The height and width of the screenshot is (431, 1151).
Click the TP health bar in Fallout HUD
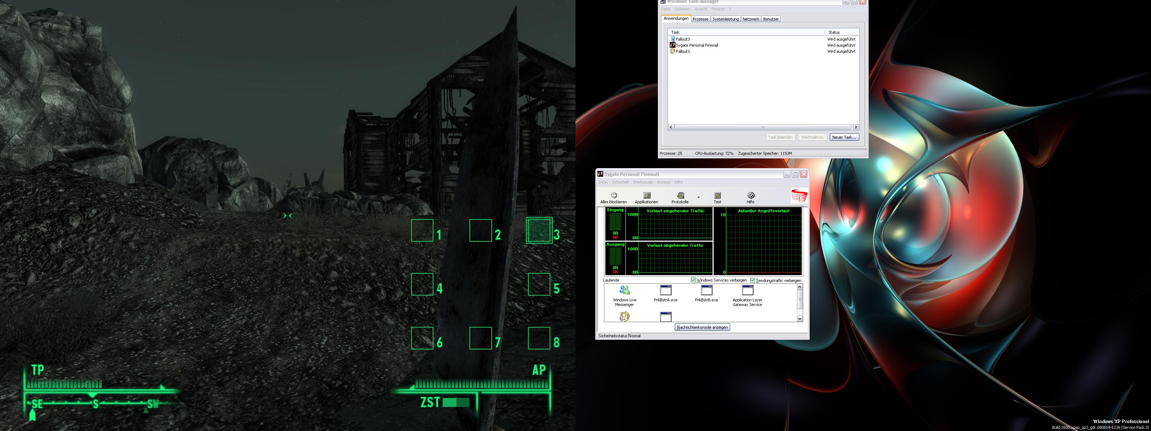[64, 384]
